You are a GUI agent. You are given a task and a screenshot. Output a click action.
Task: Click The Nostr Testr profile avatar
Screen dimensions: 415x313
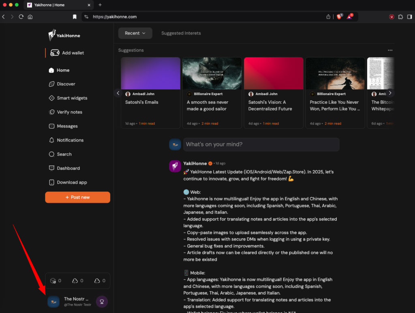(x=53, y=302)
